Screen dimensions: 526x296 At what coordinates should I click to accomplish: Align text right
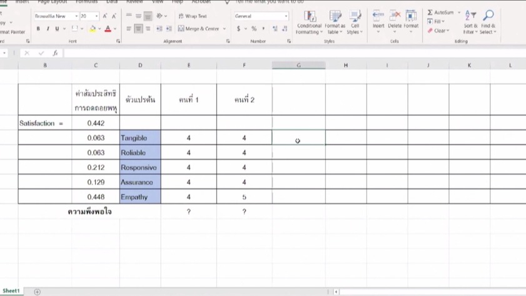pos(148,29)
